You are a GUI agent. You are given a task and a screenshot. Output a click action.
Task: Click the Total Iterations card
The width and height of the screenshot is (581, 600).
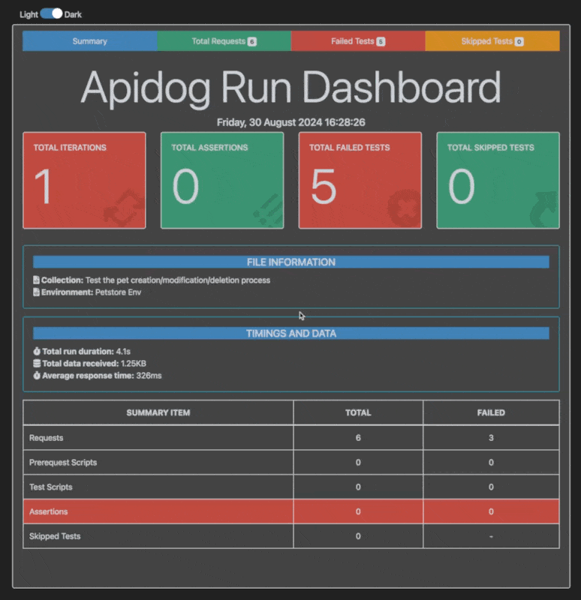pos(84,180)
